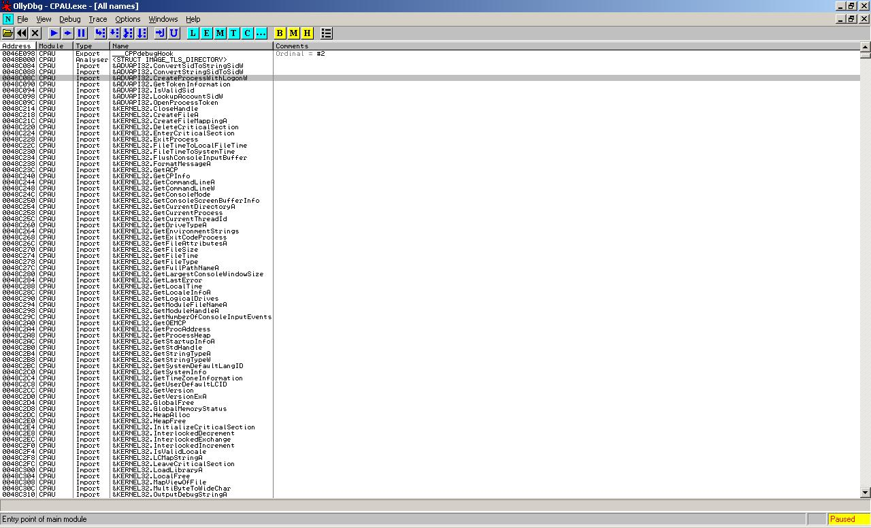Click 'Entry point of main module' status text
Screen dimensions: 871x528
45,519
